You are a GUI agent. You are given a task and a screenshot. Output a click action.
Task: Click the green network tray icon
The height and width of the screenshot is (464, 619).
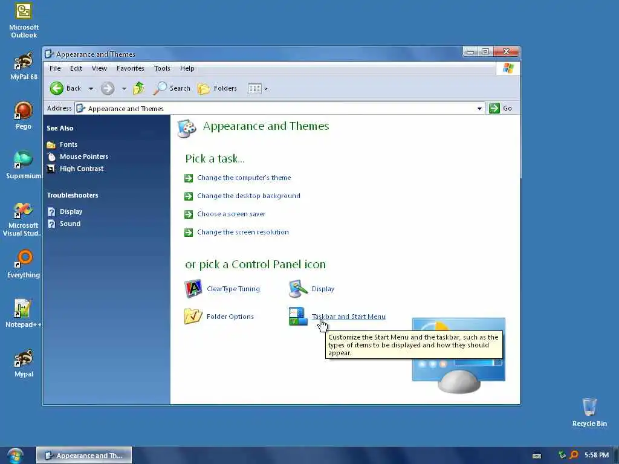coord(562,455)
